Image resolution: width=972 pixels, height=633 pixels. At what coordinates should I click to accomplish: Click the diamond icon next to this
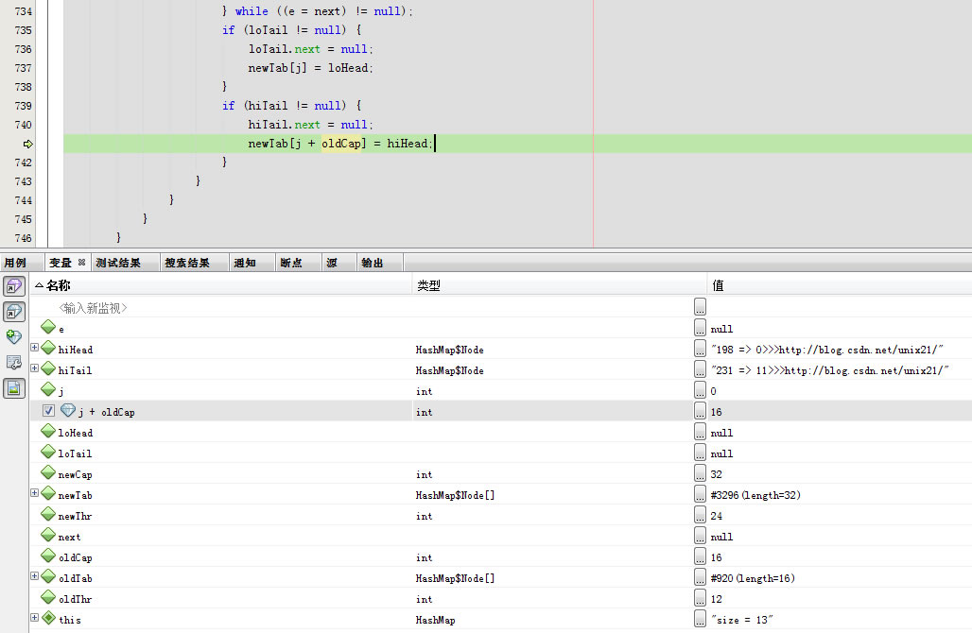click(48, 618)
